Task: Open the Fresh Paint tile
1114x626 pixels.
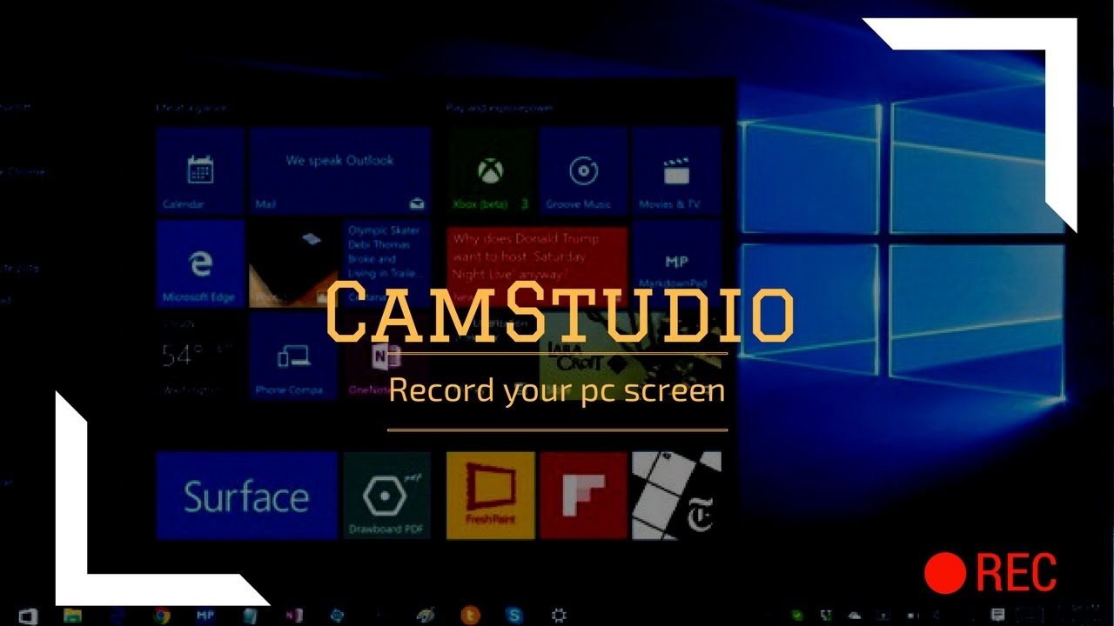Action: [x=491, y=496]
